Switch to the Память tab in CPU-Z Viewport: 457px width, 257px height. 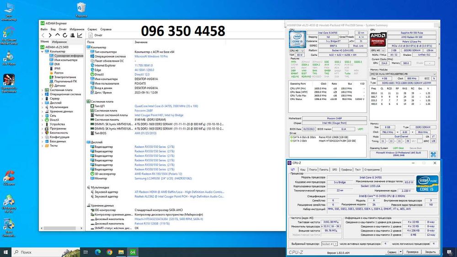pos(324,169)
